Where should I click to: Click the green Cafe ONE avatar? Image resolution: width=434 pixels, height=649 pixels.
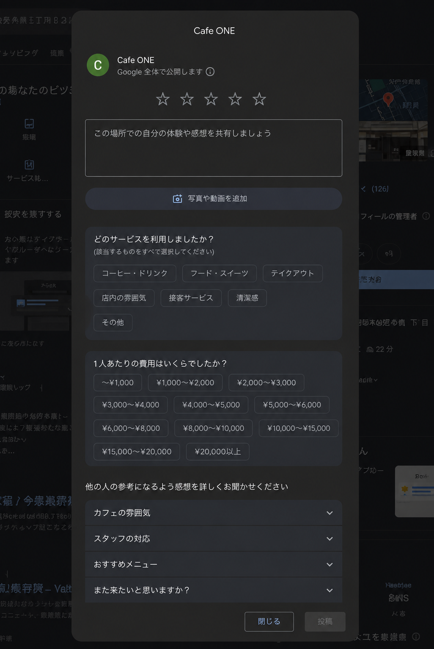tap(98, 65)
